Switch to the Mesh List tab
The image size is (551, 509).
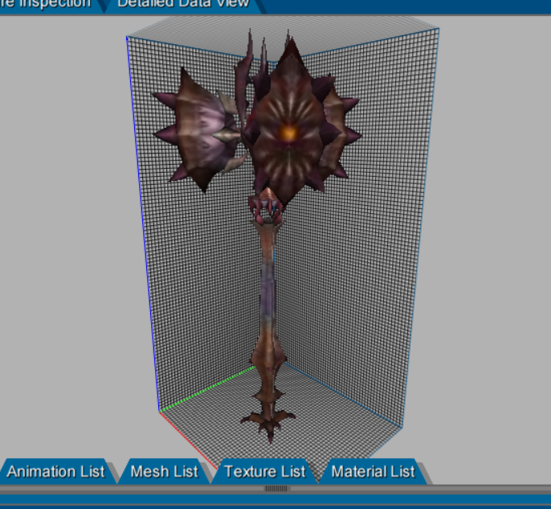[x=164, y=472]
